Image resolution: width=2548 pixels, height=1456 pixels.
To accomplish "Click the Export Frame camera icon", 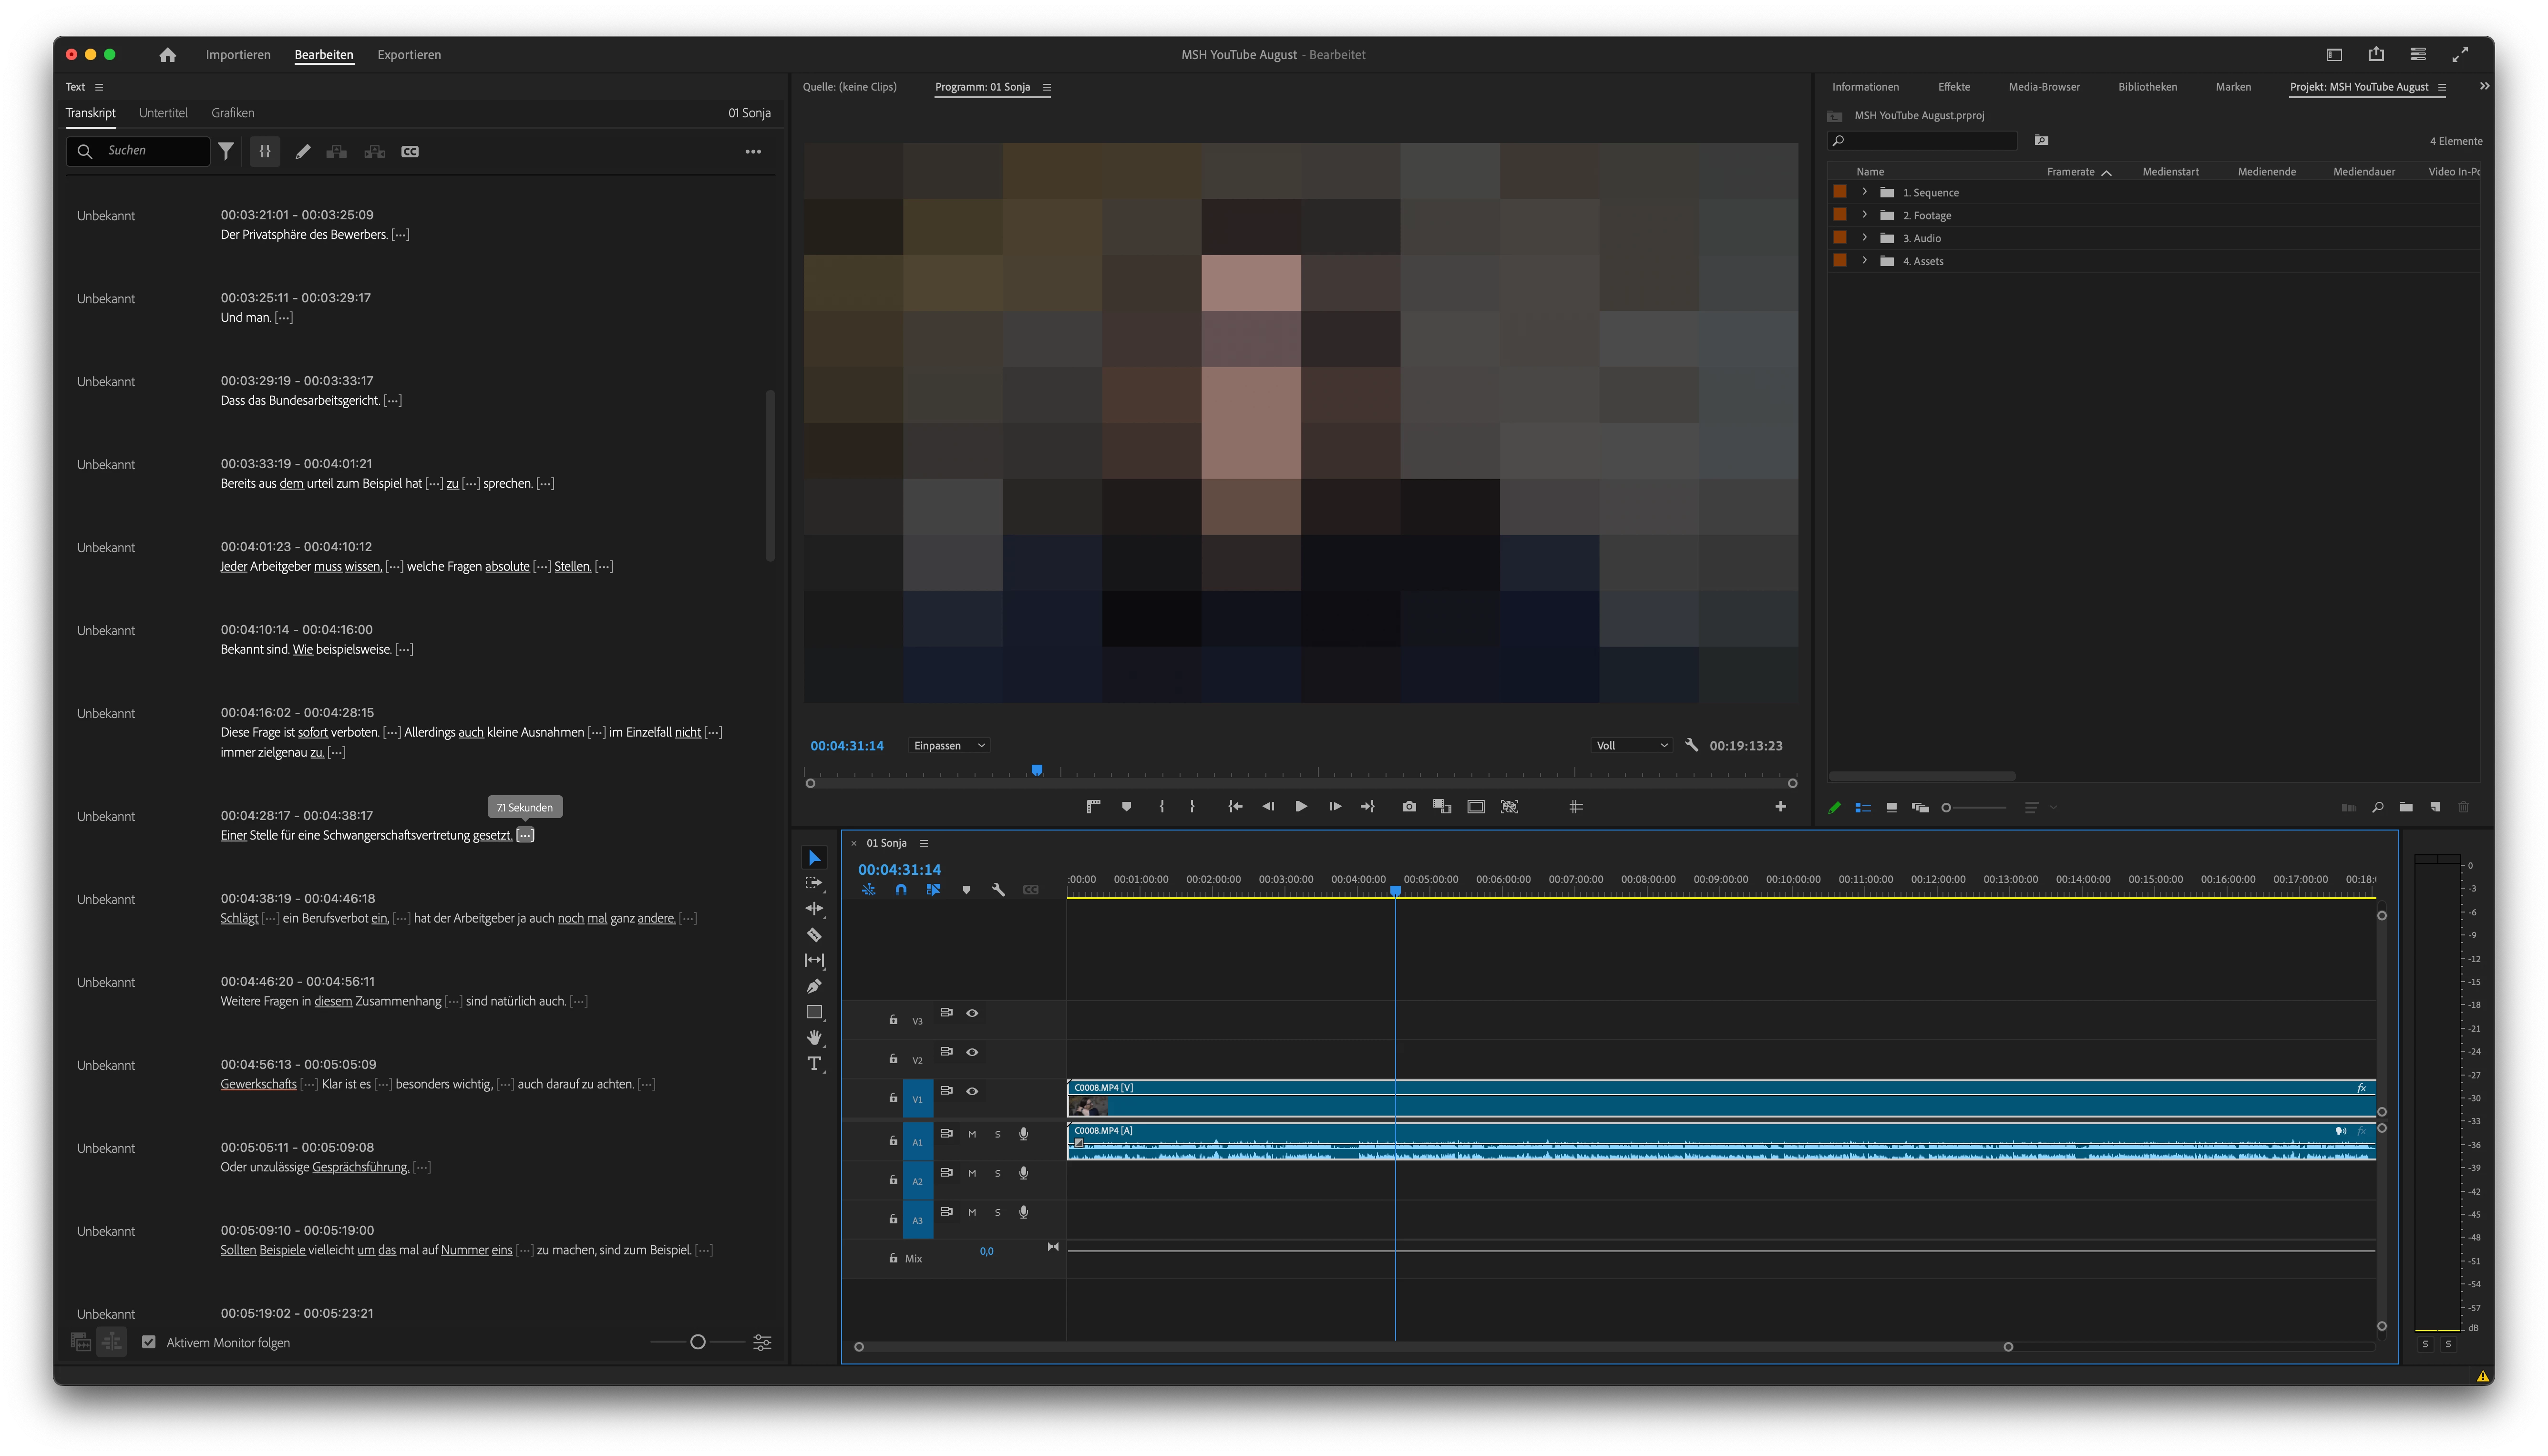I will (1409, 807).
